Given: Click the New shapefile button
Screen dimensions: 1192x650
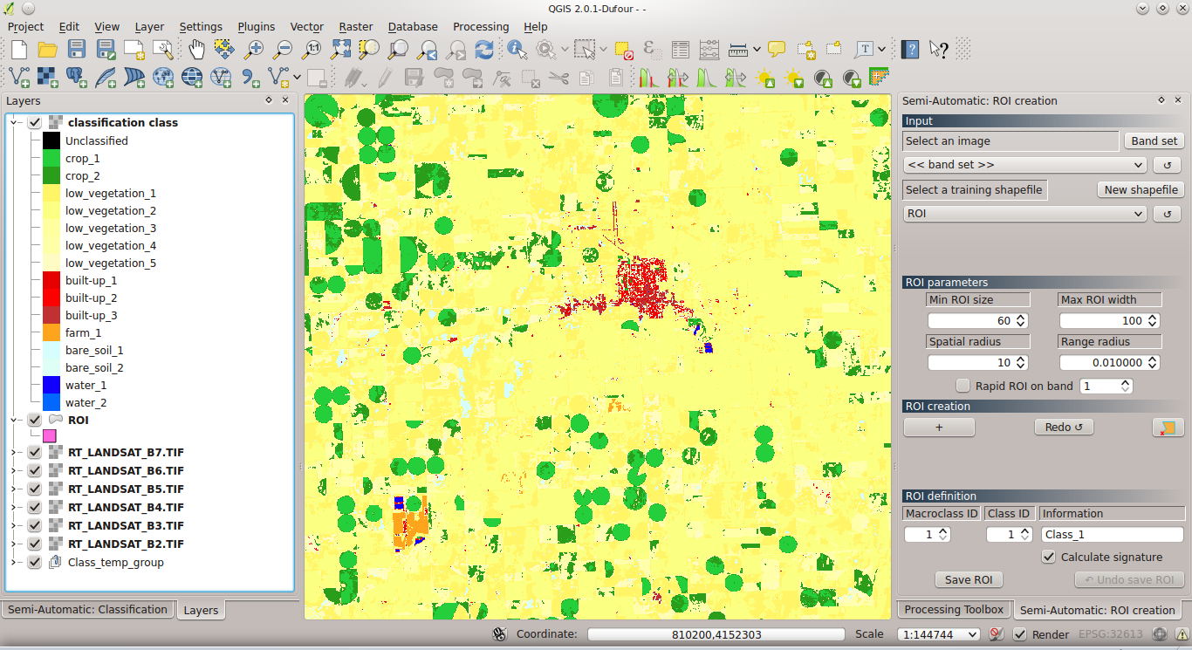Looking at the screenshot, I should point(1141,189).
